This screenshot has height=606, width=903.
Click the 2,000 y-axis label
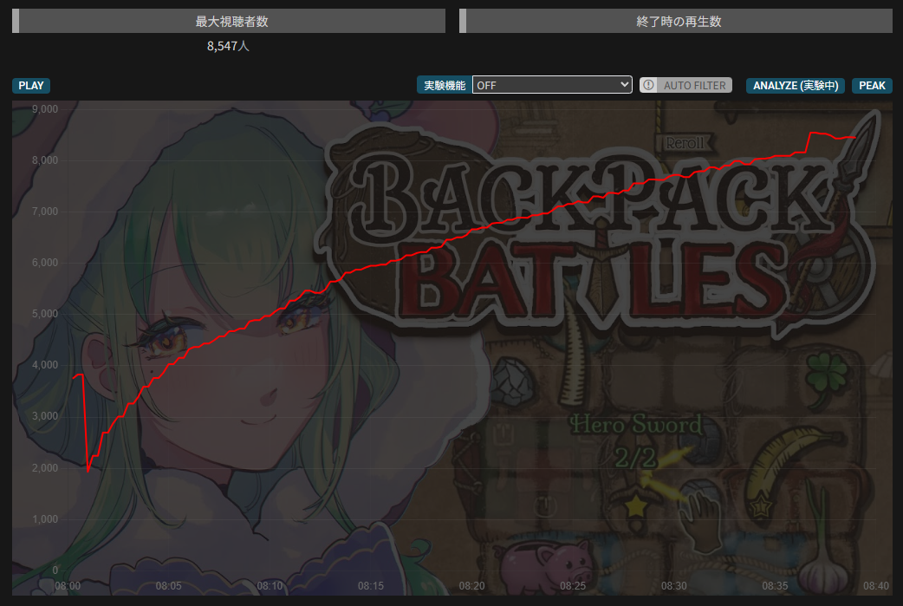pos(45,468)
